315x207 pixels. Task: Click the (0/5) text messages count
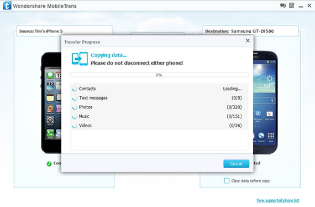[237, 98]
